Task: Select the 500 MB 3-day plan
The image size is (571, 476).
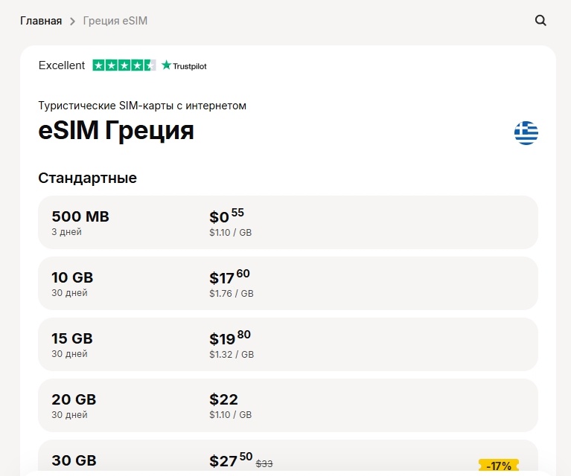Action: pos(287,222)
